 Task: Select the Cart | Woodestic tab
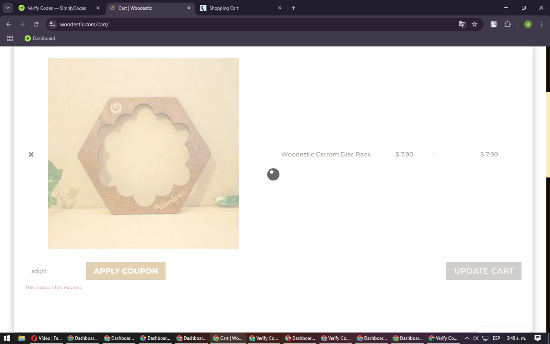(135, 8)
